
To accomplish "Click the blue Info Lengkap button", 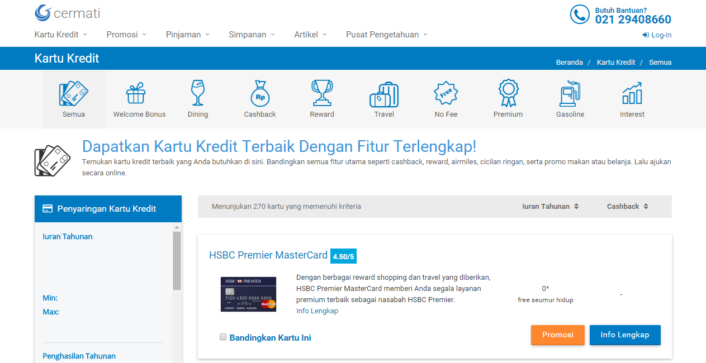I will click(625, 335).
